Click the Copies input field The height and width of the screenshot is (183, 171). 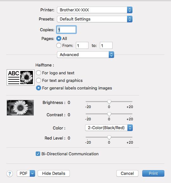66,30
